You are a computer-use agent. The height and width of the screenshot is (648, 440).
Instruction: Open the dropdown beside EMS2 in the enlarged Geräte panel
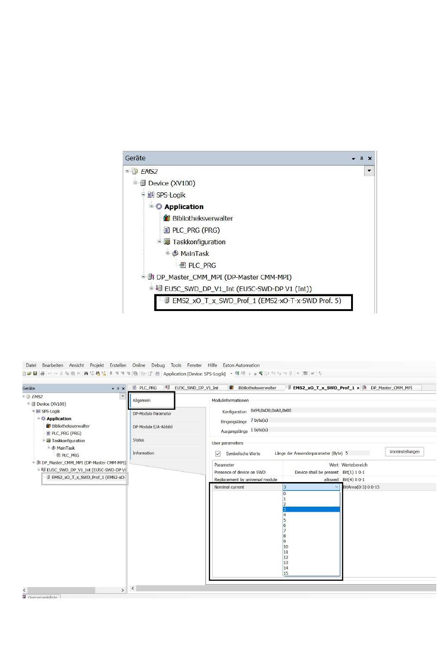[369, 171]
